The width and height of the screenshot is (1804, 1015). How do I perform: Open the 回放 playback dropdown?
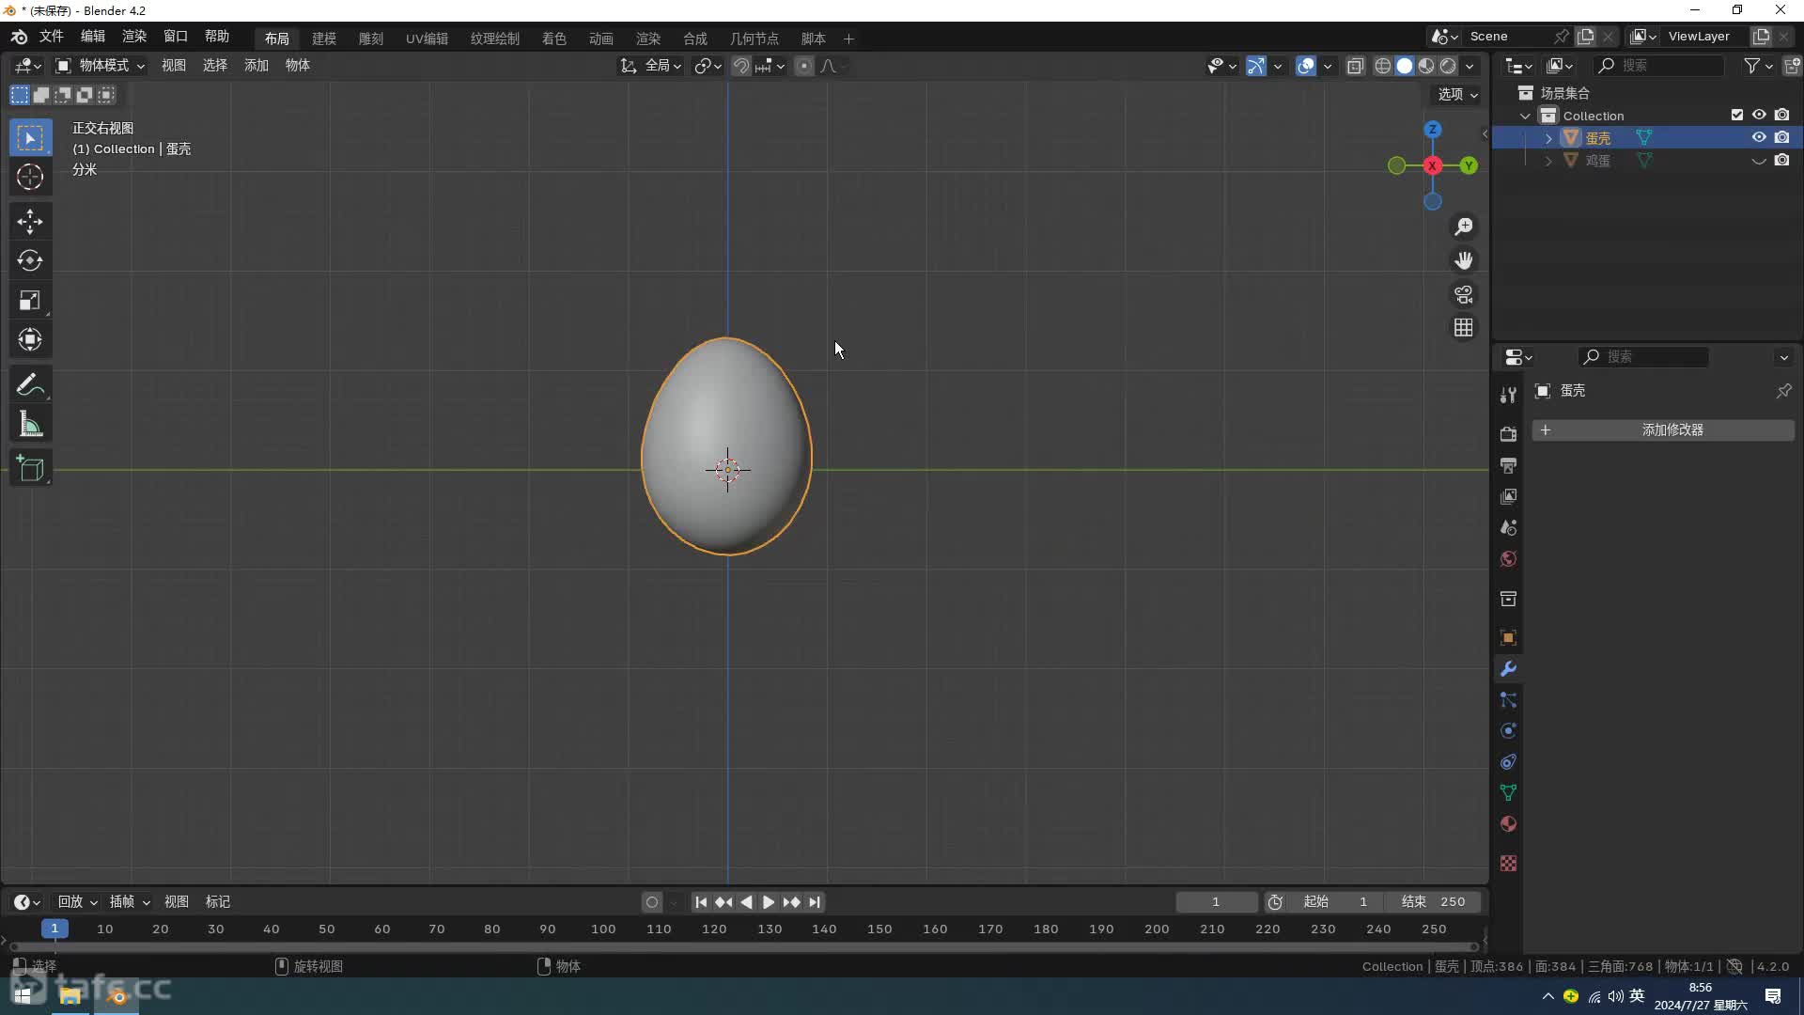click(x=77, y=902)
